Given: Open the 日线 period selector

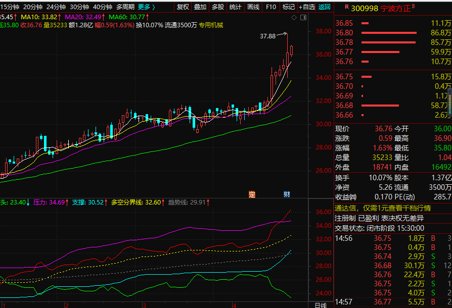Looking at the screenshot, I should (320, 304).
